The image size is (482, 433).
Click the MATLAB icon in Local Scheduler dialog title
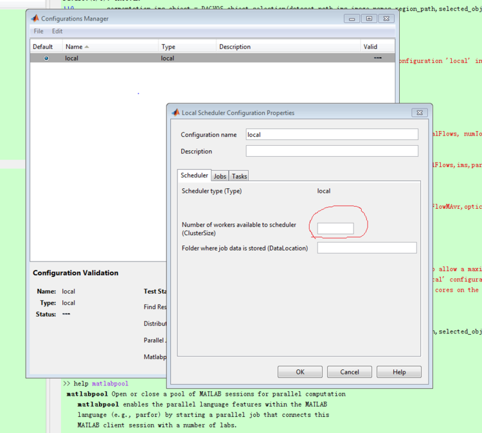pos(175,112)
